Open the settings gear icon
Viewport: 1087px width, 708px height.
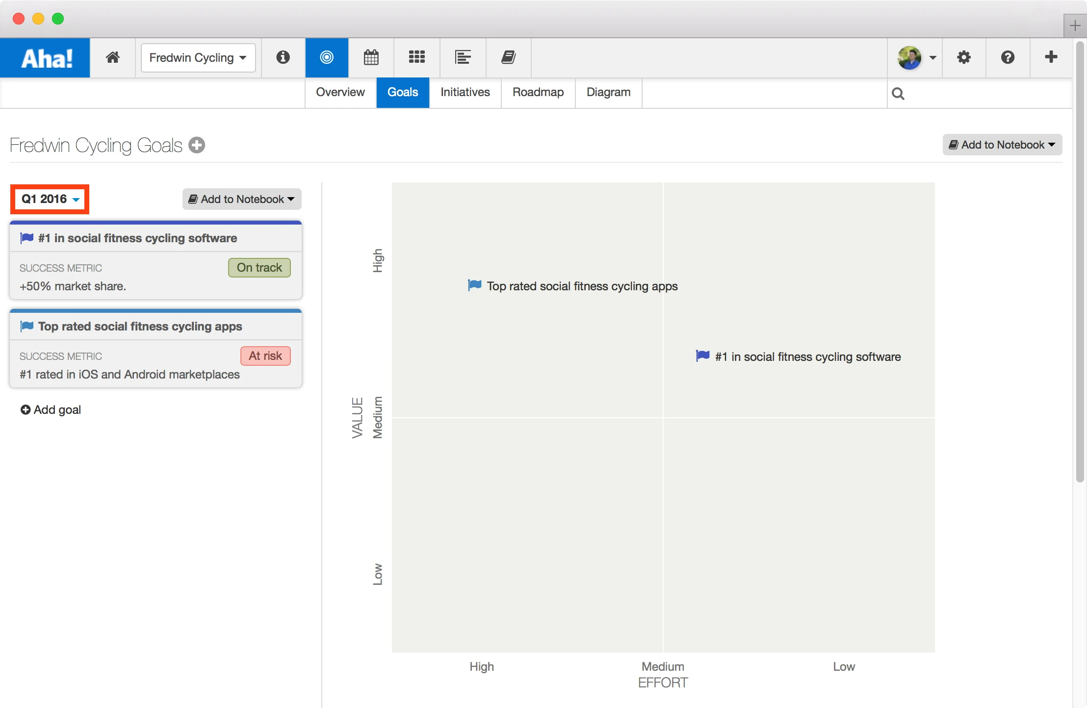tap(964, 57)
